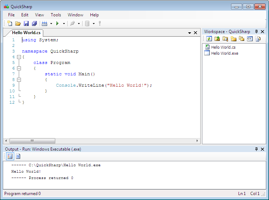Open the File menu

click(x=11, y=15)
